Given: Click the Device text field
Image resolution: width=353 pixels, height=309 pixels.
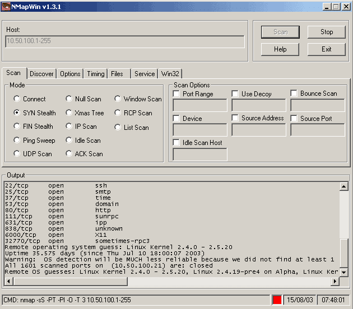Looking at the screenshot, I should pos(200,130).
